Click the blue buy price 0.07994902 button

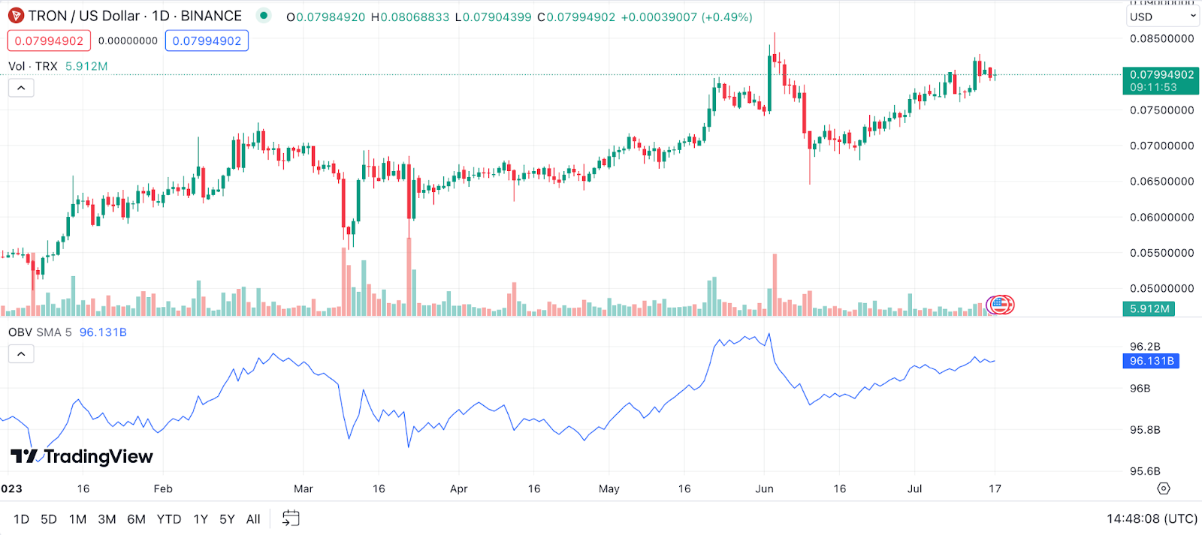(207, 41)
